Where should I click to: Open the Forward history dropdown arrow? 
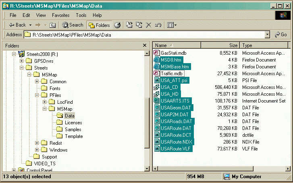(45, 25)
